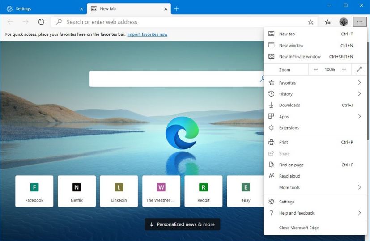Expand Help and feedback submenu

pos(315,213)
